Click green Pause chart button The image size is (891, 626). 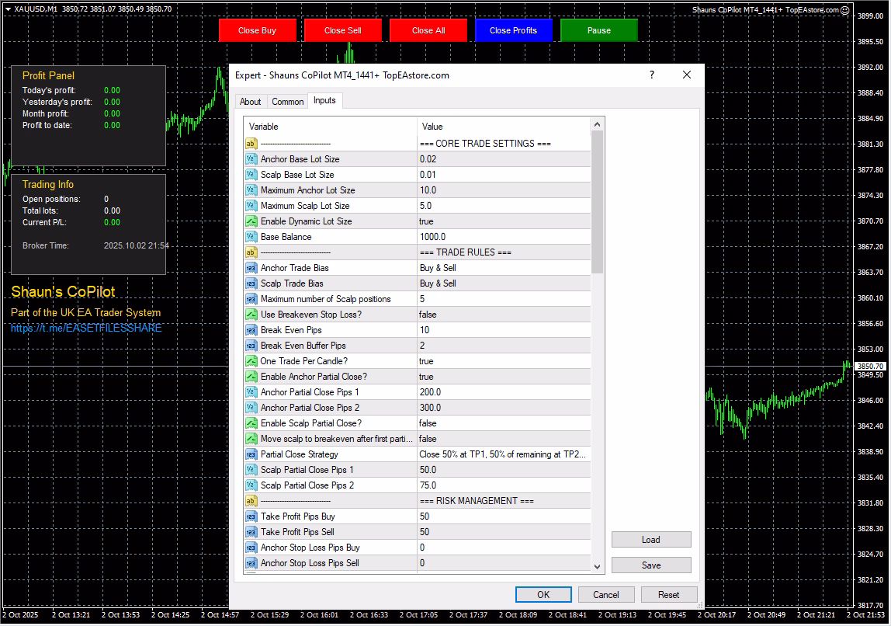click(x=599, y=31)
